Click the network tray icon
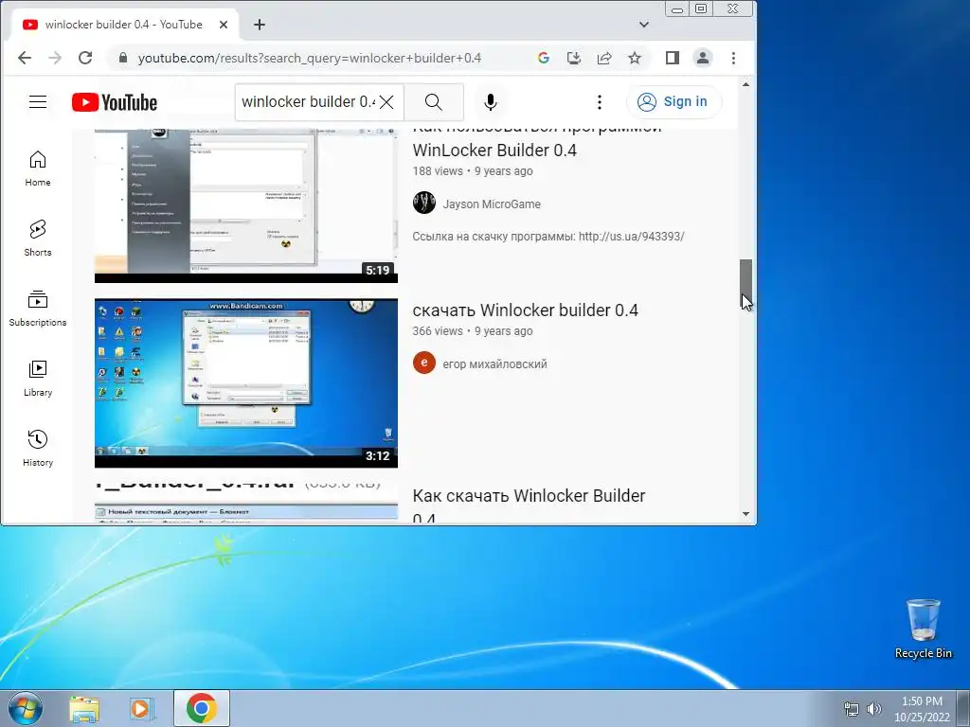 coord(852,709)
